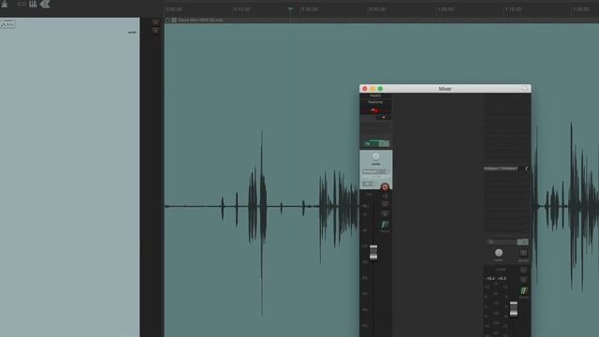Screen dimensions: 599x337
Task: Click the item grouping link icon
Action: (x=22, y=4)
